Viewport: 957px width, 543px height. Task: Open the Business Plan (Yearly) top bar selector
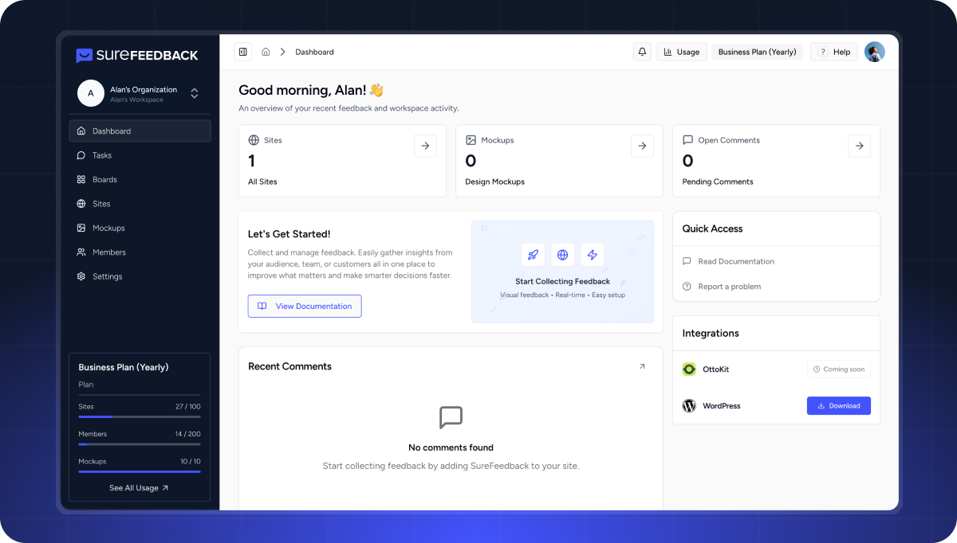[x=757, y=52]
